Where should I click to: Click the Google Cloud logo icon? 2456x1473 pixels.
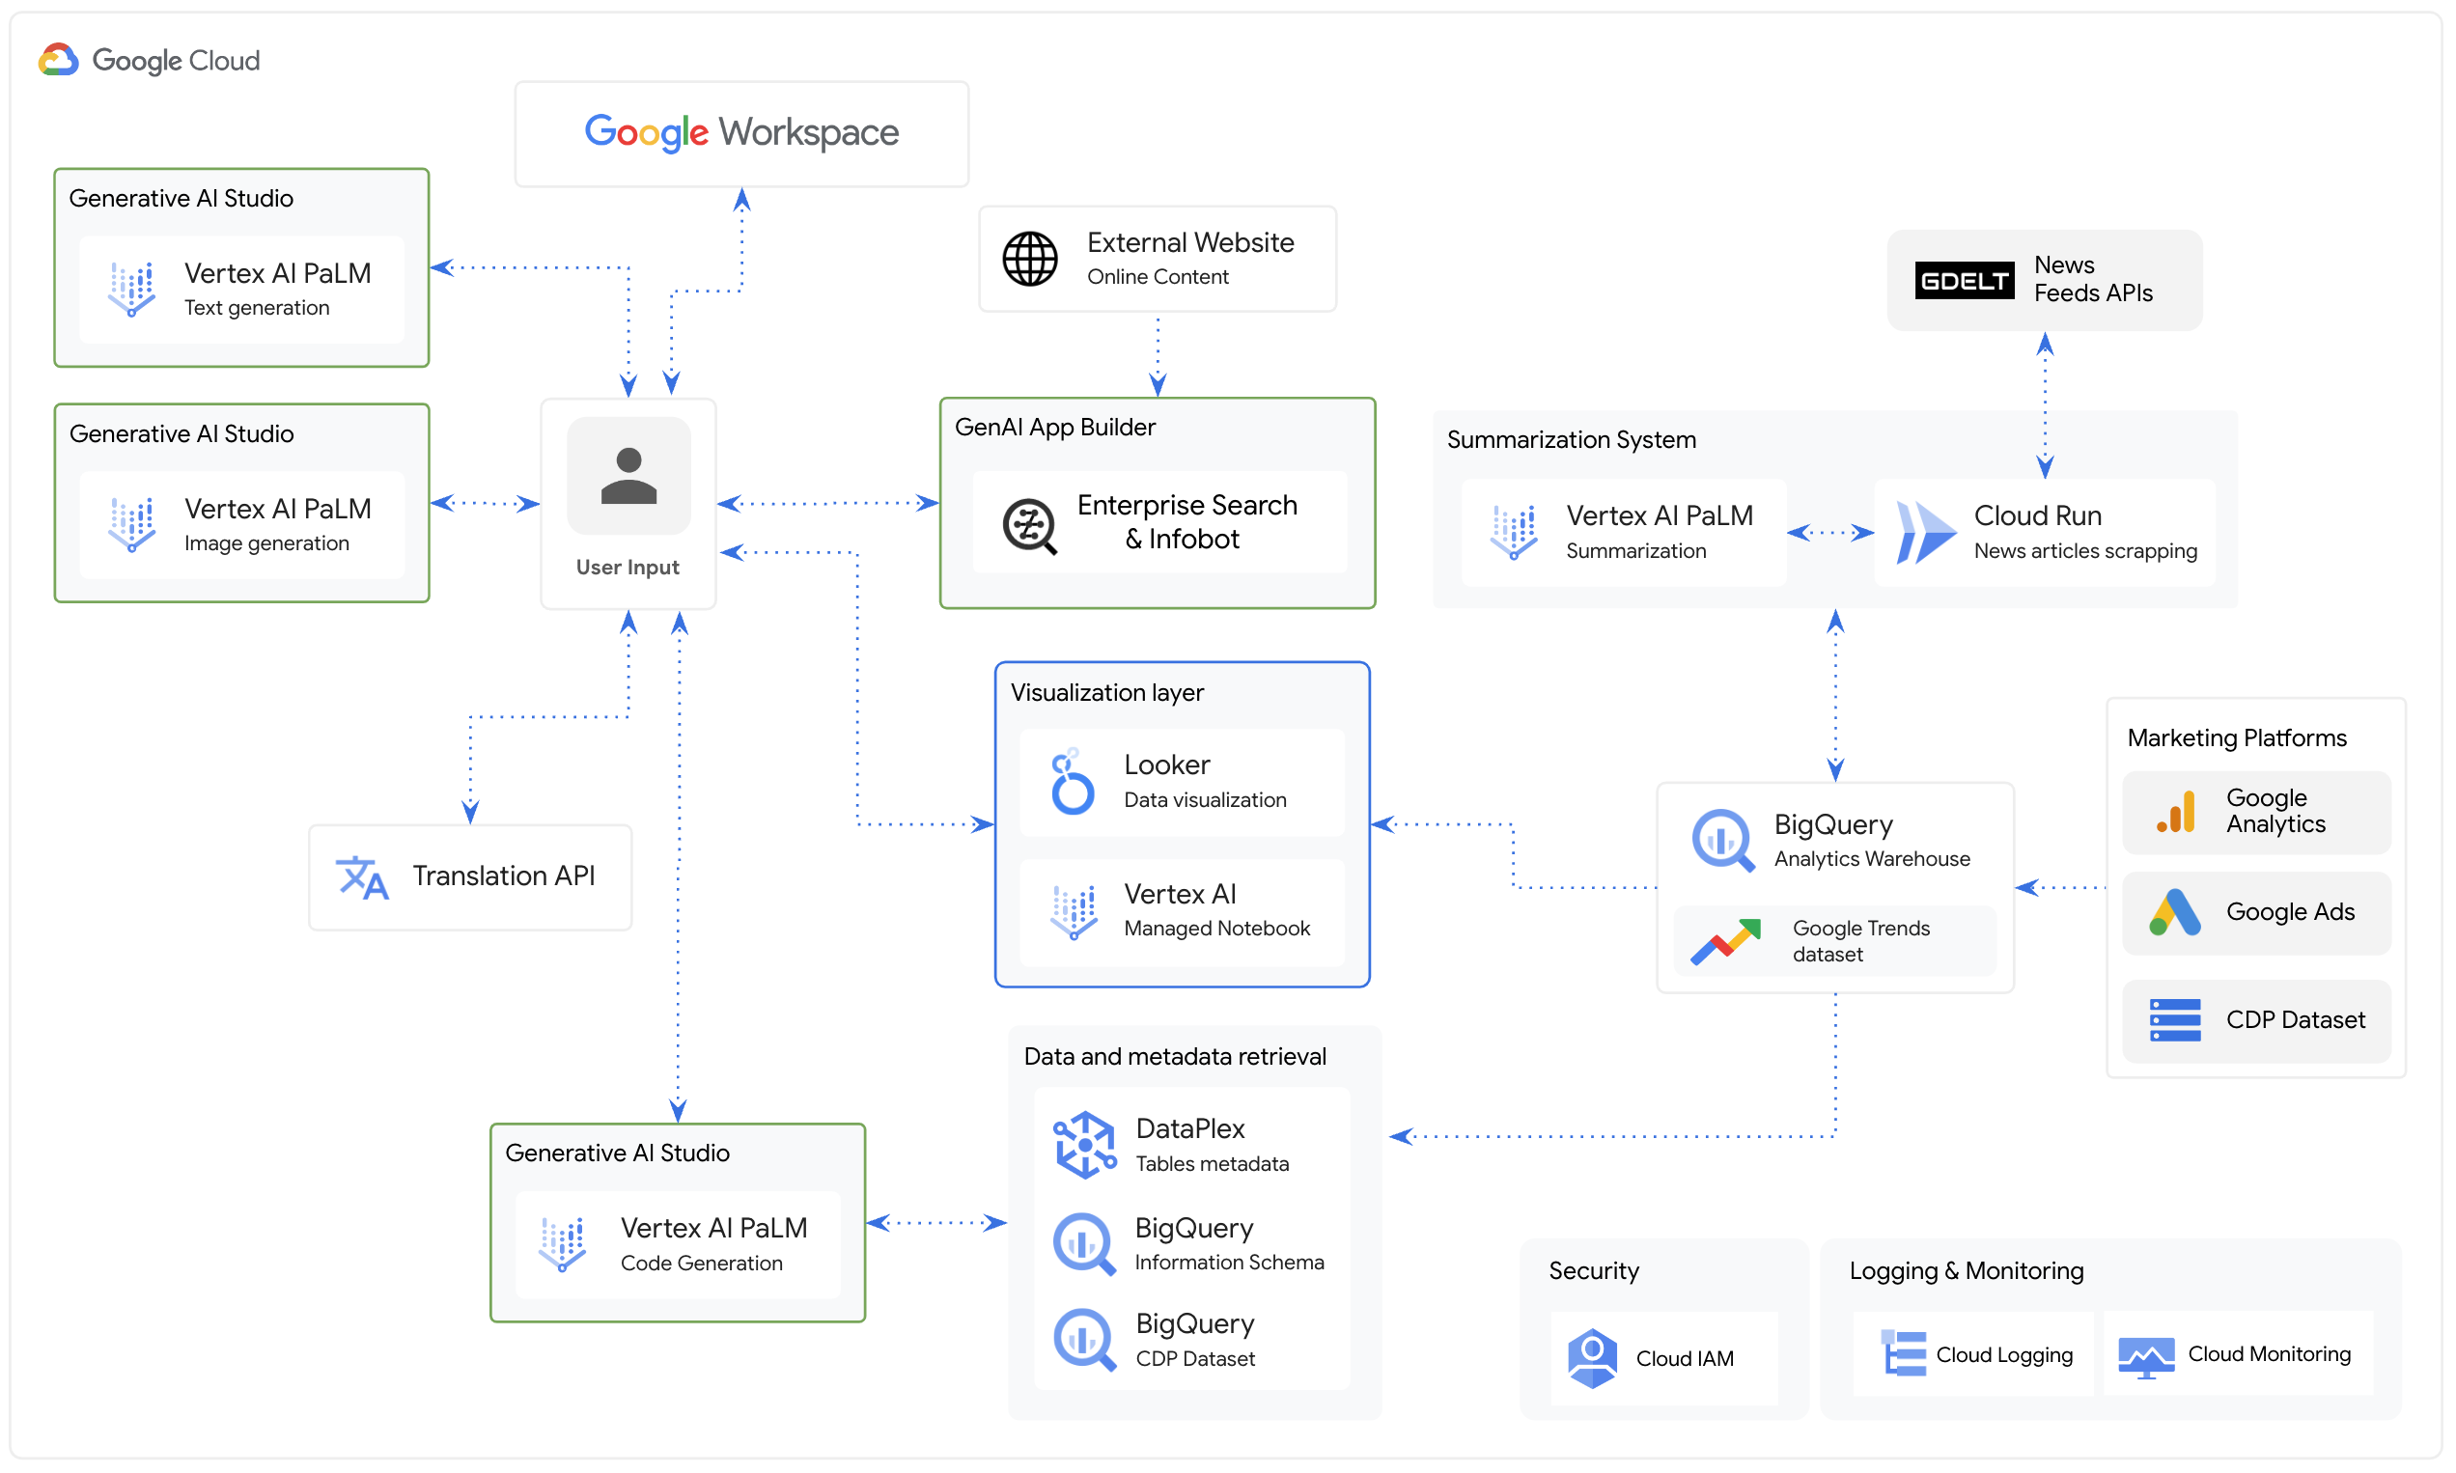58,61
